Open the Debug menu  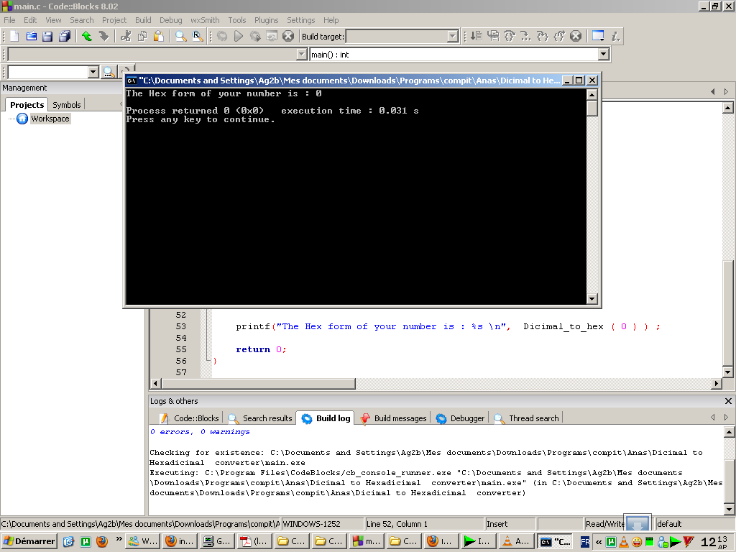[171, 20]
